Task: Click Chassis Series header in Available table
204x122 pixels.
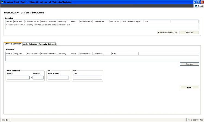Action: 33,54
